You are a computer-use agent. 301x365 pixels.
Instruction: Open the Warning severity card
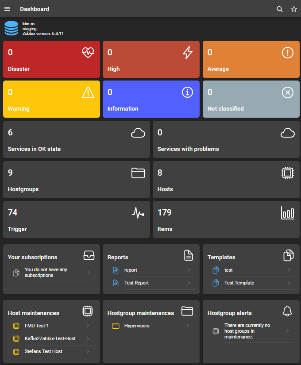[x=51, y=99]
